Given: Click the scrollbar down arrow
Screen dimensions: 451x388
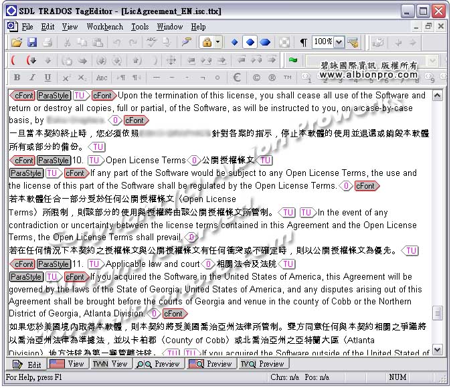Looking at the screenshot, I should click(x=437, y=350).
